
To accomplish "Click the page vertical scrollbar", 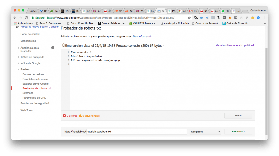I will (266, 91).
